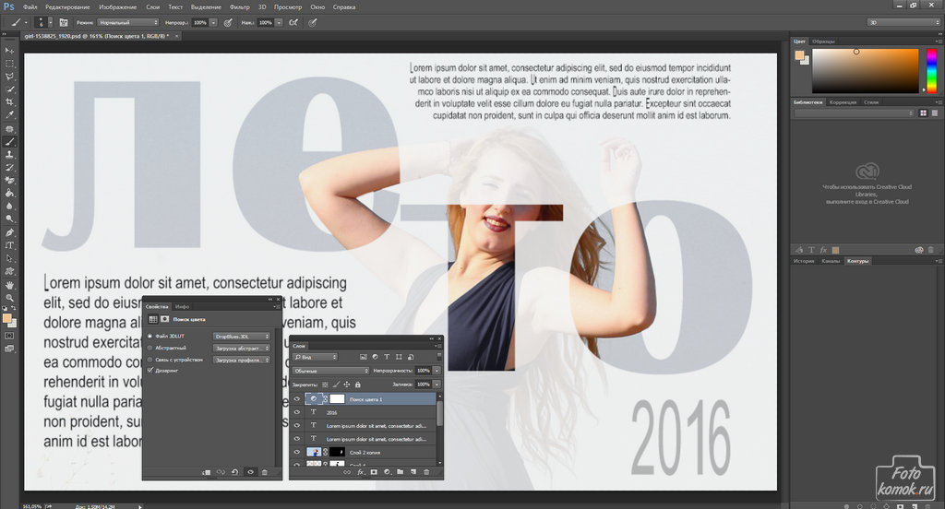Click the hue spectrum slider in Color panel

932,70
